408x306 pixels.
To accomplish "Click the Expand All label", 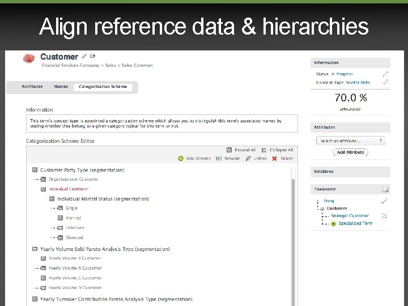I will 245,150.
